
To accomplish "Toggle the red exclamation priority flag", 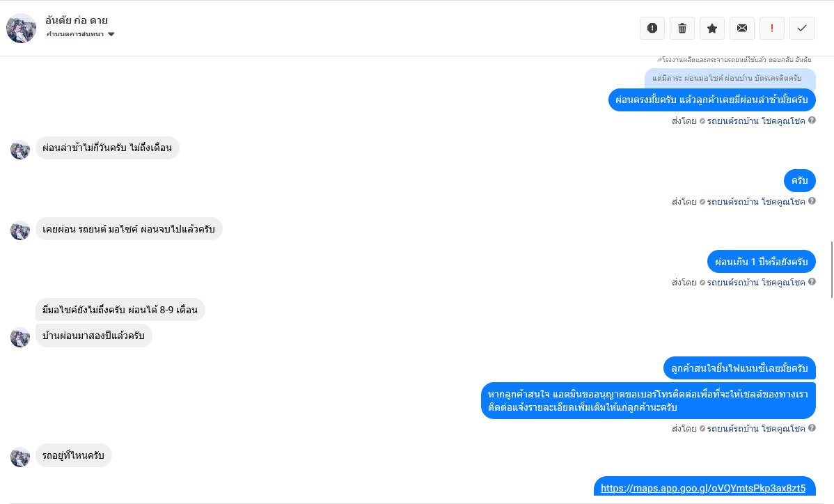I will point(772,28).
